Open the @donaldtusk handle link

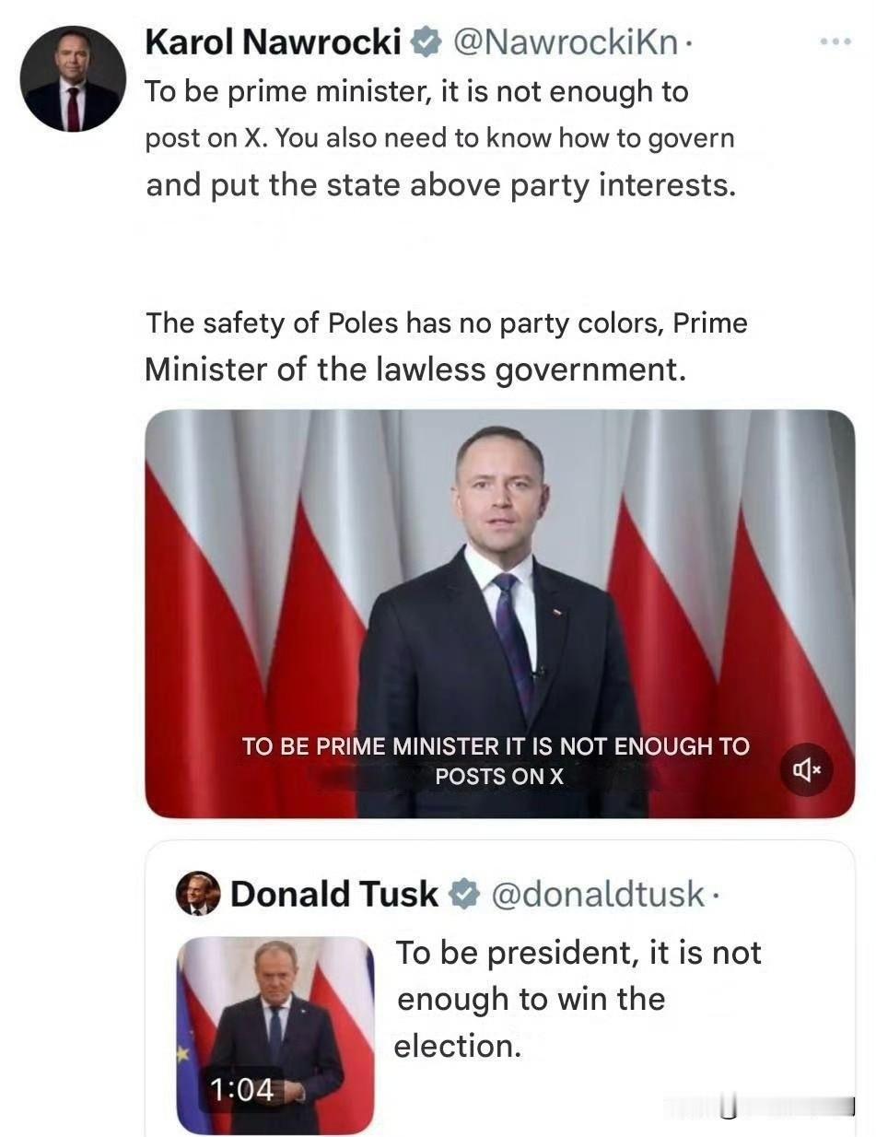[x=599, y=893]
